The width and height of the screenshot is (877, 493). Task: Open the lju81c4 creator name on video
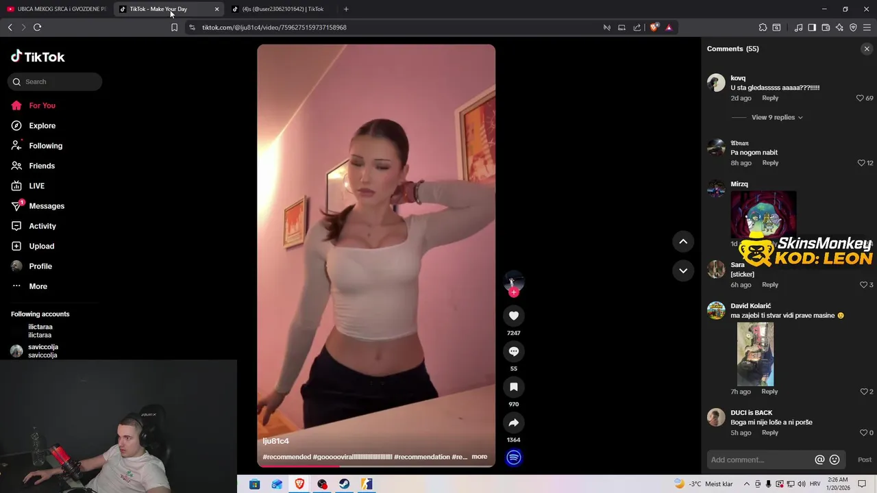275,441
